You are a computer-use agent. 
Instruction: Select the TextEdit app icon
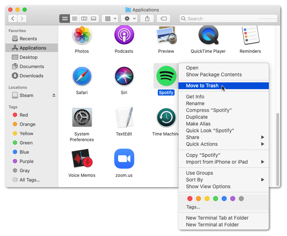coord(124,117)
